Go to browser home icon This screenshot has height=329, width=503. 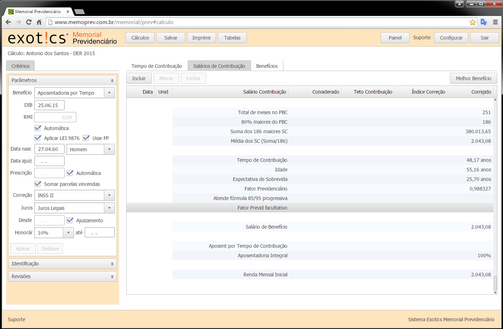tap(39, 22)
